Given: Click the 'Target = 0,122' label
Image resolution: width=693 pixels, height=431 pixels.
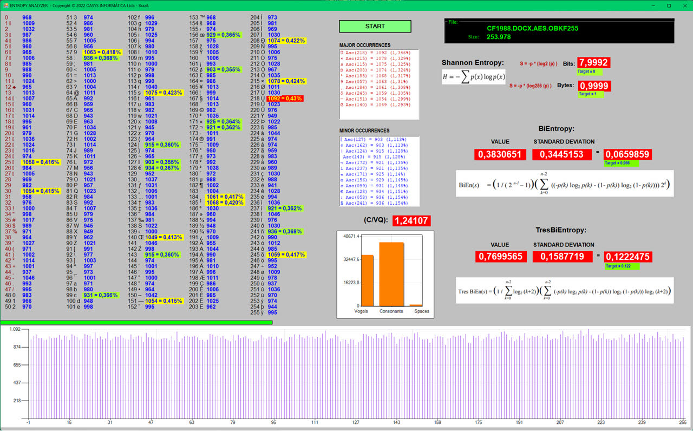Looking at the screenshot, I should (622, 266).
